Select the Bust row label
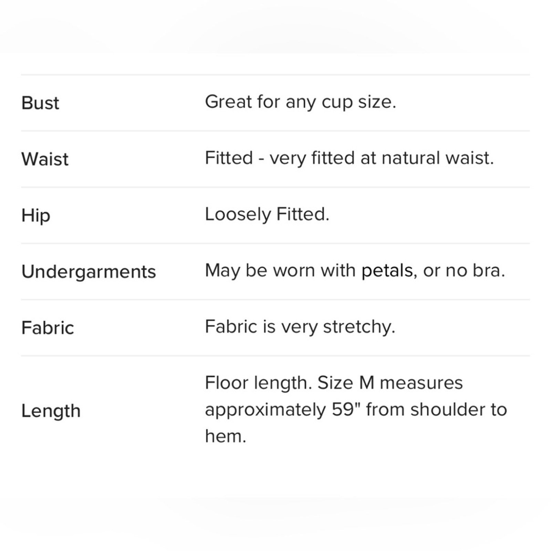This screenshot has height=551, width=551. 40,103
